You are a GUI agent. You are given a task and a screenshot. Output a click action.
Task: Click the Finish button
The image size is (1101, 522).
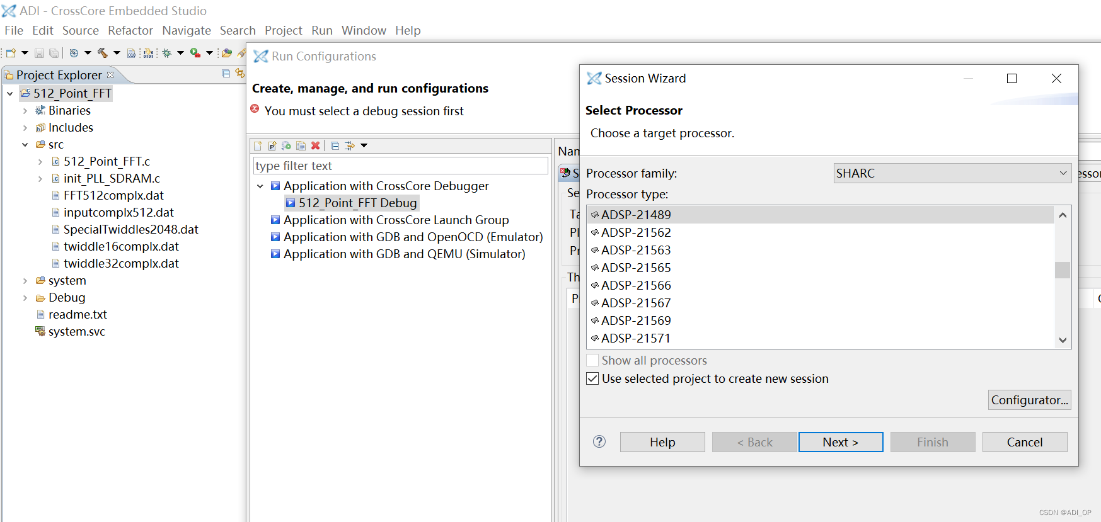pos(933,442)
